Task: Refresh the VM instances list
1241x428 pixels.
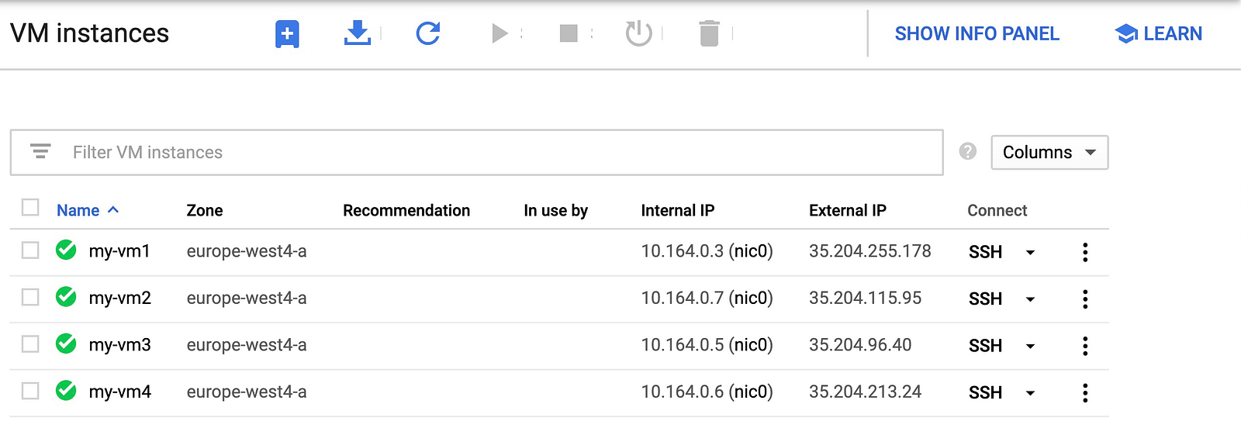Action: point(428,33)
